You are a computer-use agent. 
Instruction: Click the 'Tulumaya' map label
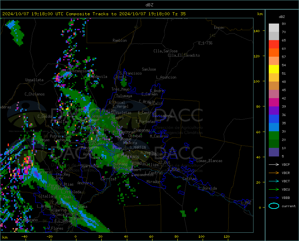pyautogui.click(x=124, y=96)
